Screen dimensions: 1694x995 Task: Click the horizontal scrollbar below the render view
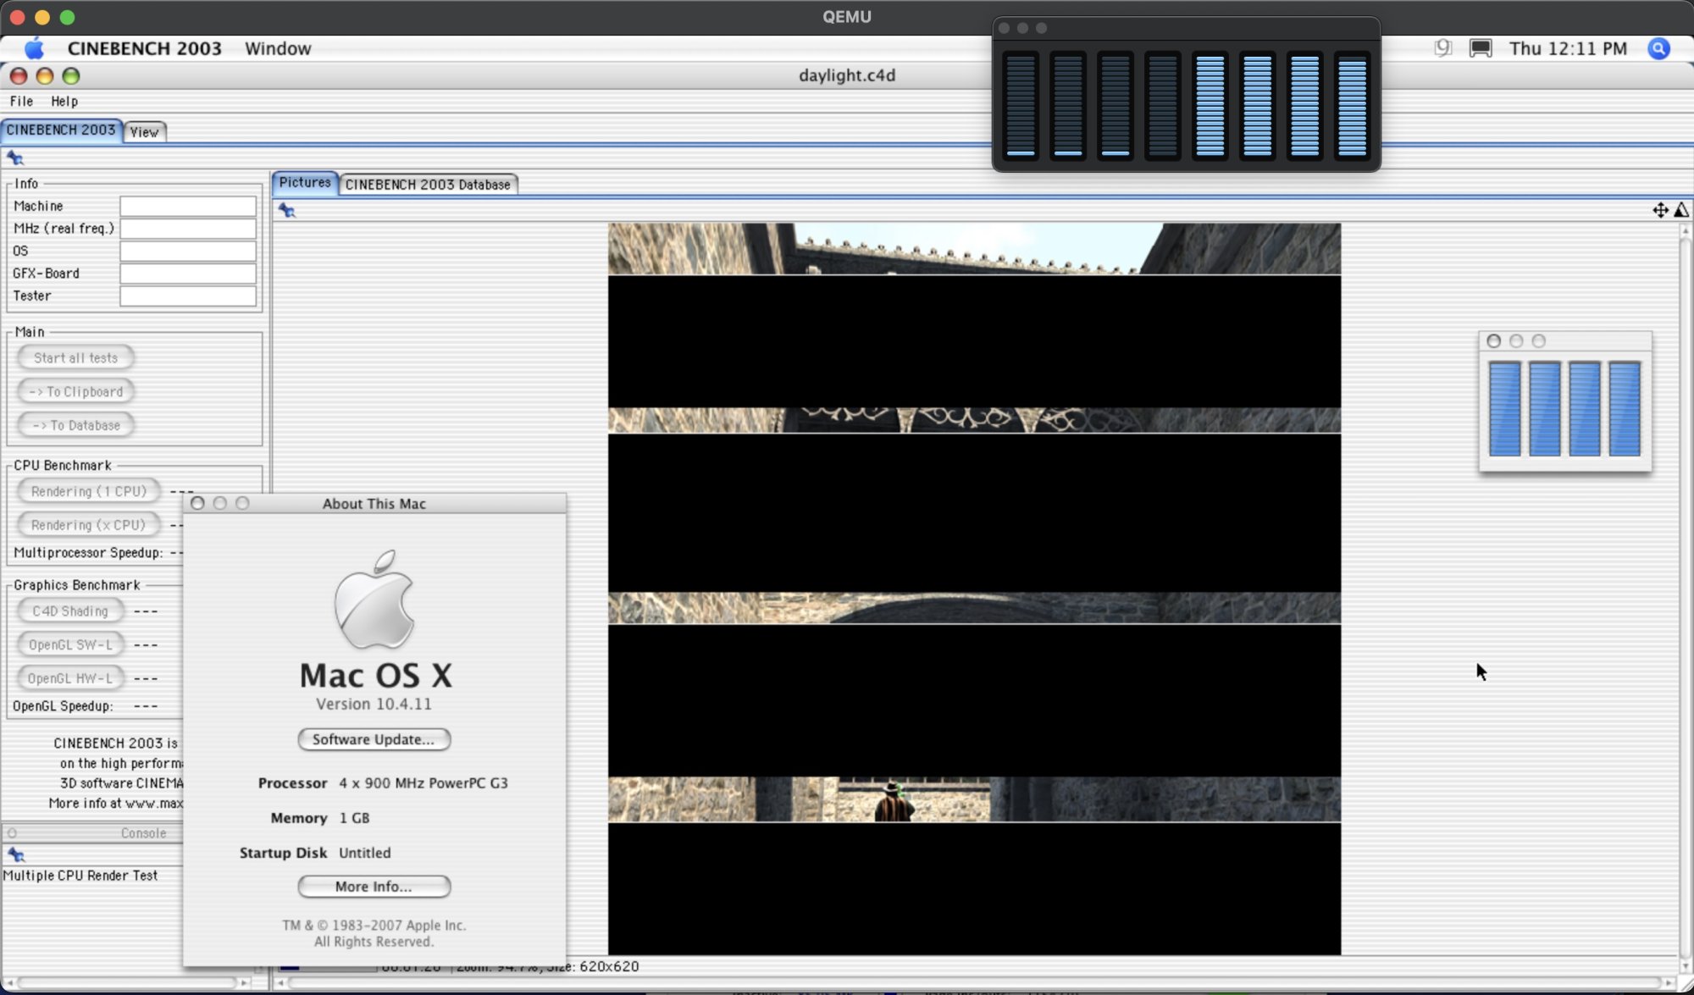pos(974,983)
